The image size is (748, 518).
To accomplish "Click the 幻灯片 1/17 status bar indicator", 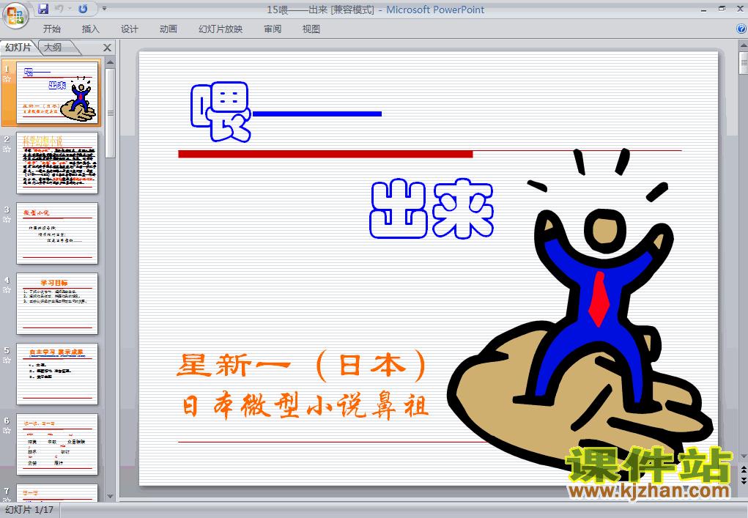I will [29, 510].
